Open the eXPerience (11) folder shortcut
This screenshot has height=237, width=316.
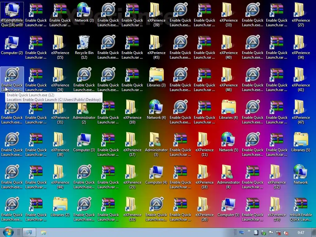204,144
